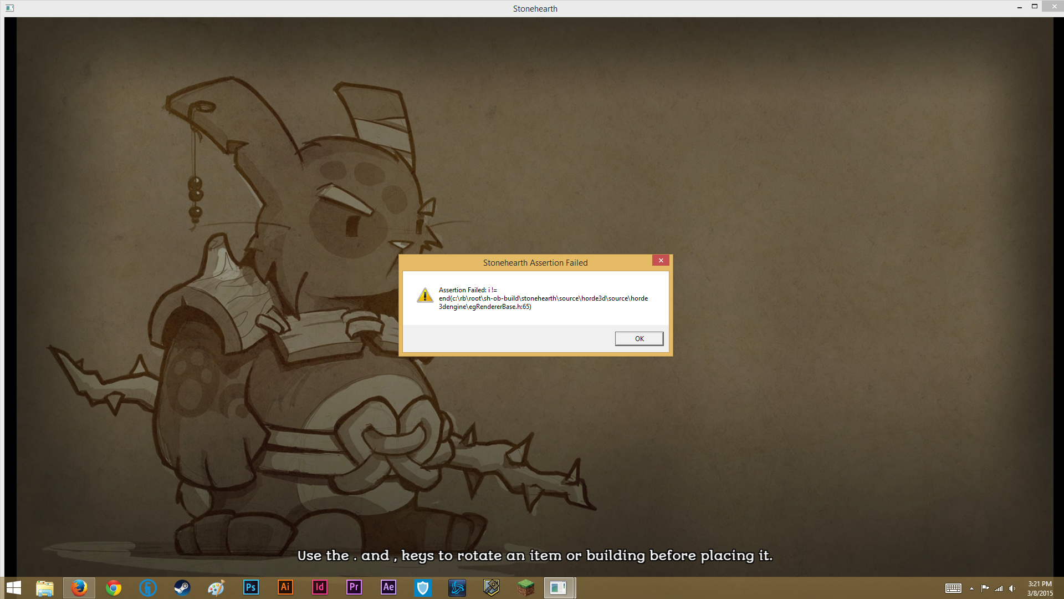The height and width of the screenshot is (599, 1064).
Task: Launch the Paint palette app in taskbar
Action: point(216,588)
